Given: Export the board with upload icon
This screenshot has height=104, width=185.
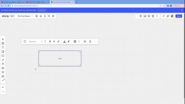Looking at the screenshot, I should pyautogui.click(x=45, y=16).
